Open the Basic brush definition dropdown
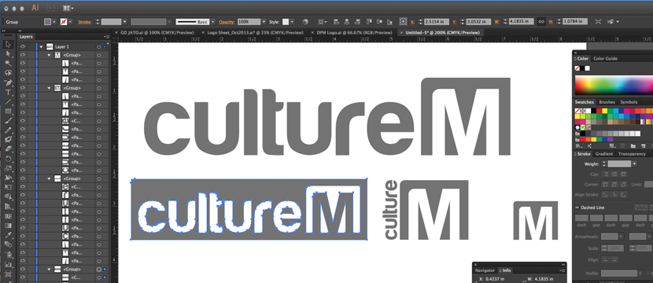Image resolution: width=653 pixels, height=283 pixels. 212,22
